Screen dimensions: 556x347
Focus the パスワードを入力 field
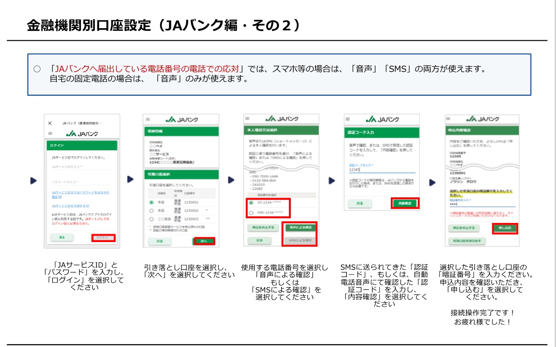82,182
